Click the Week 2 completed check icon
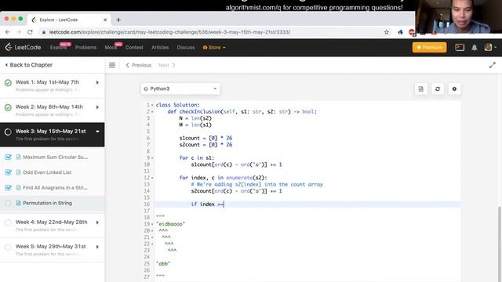 pyautogui.click(x=8, y=107)
